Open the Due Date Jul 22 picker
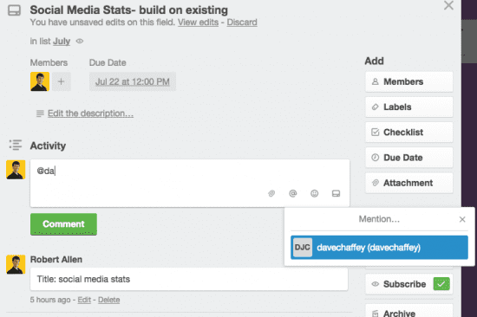 click(x=133, y=81)
